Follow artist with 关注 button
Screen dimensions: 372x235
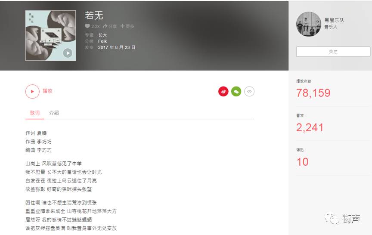(x=333, y=52)
